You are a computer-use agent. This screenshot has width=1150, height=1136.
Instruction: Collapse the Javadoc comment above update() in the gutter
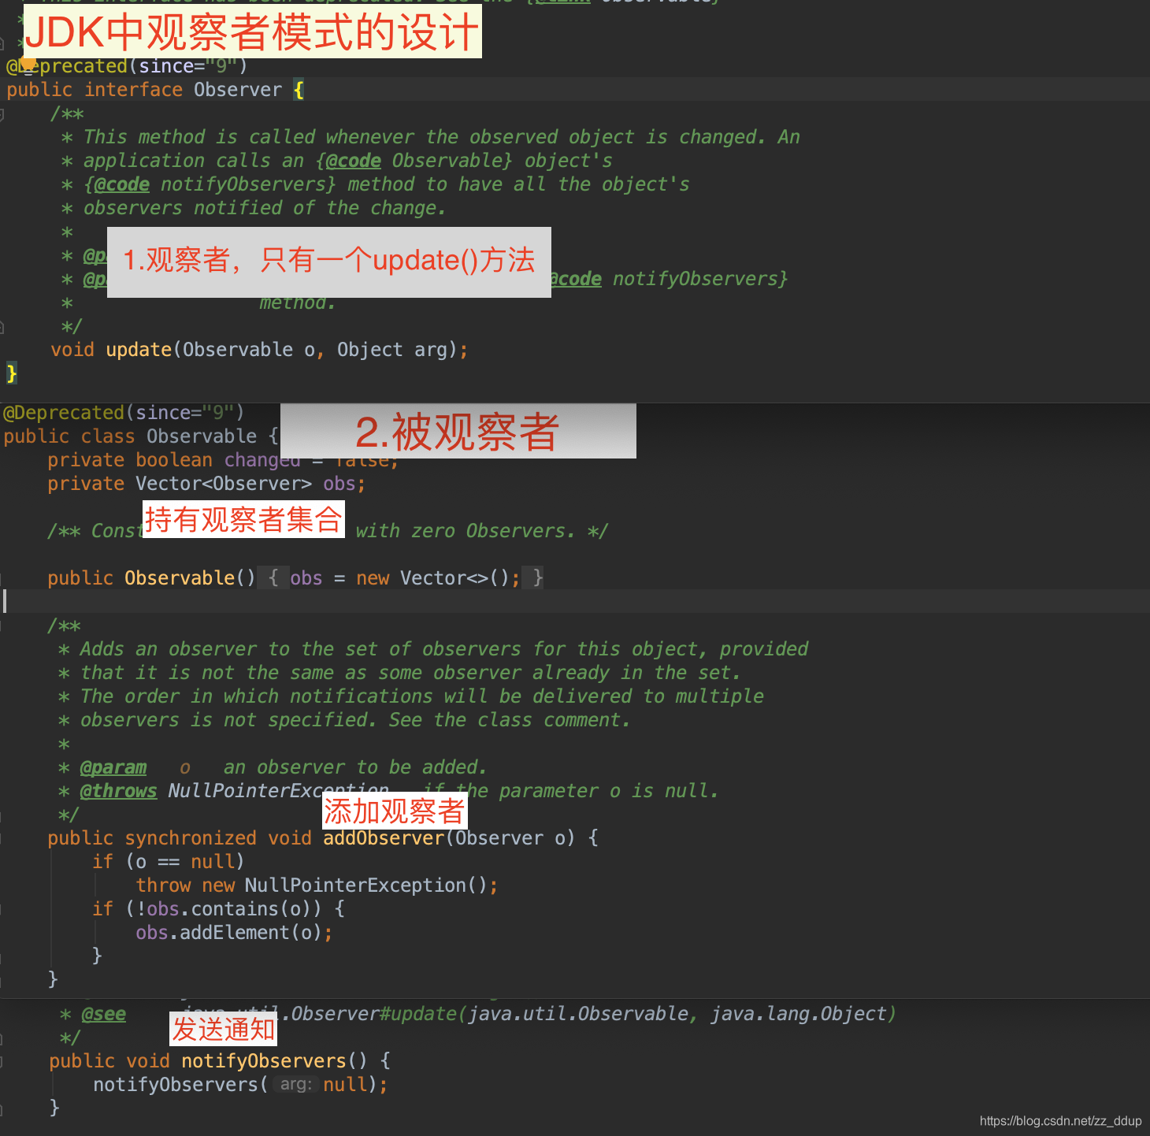pyautogui.click(x=2, y=114)
